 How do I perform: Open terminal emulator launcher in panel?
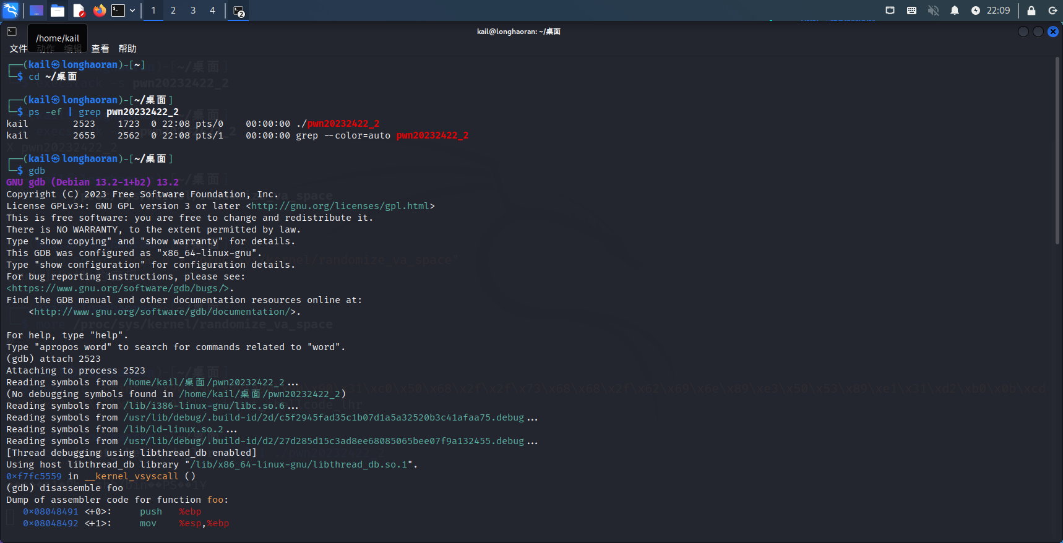[x=118, y=11]
